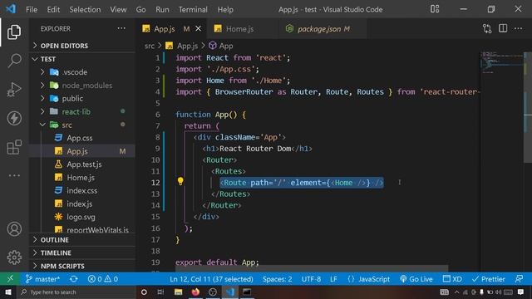Click App symbol in breadcrumb

tap(221, 46)
